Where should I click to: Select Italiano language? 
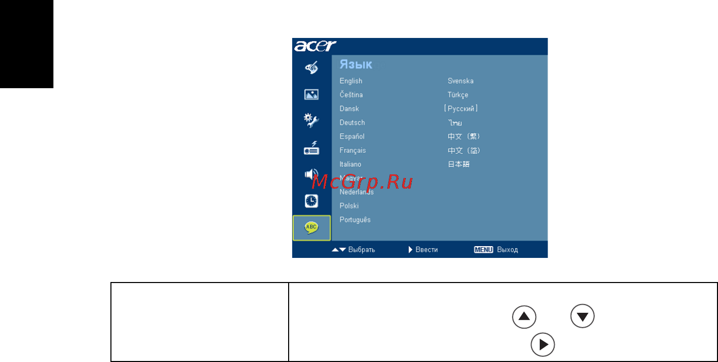350,164
